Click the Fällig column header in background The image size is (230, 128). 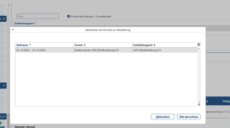(226, 101)
